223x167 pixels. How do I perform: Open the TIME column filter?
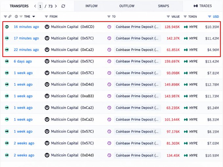pyautogui.click(x=21, y=17)
